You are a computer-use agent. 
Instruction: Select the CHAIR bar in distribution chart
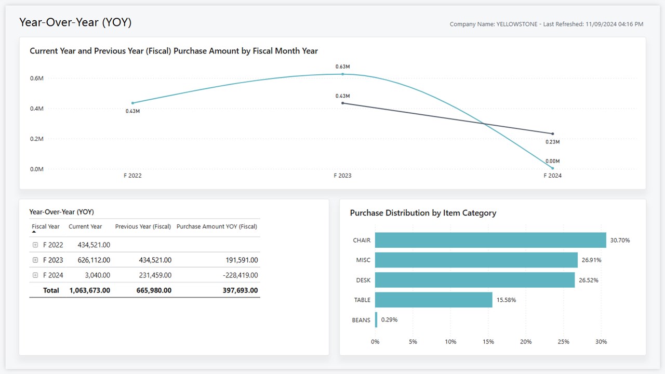point(490,240)
